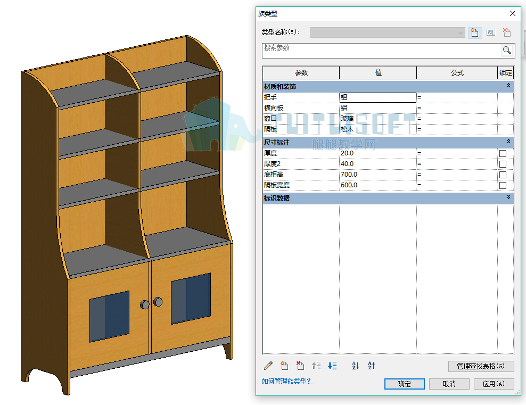Open the 如何管理族类型? help link

pos(287,381)
